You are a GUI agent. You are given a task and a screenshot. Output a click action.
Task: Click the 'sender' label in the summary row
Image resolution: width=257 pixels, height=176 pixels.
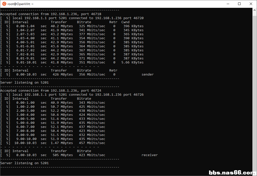[x=147, y=75]
